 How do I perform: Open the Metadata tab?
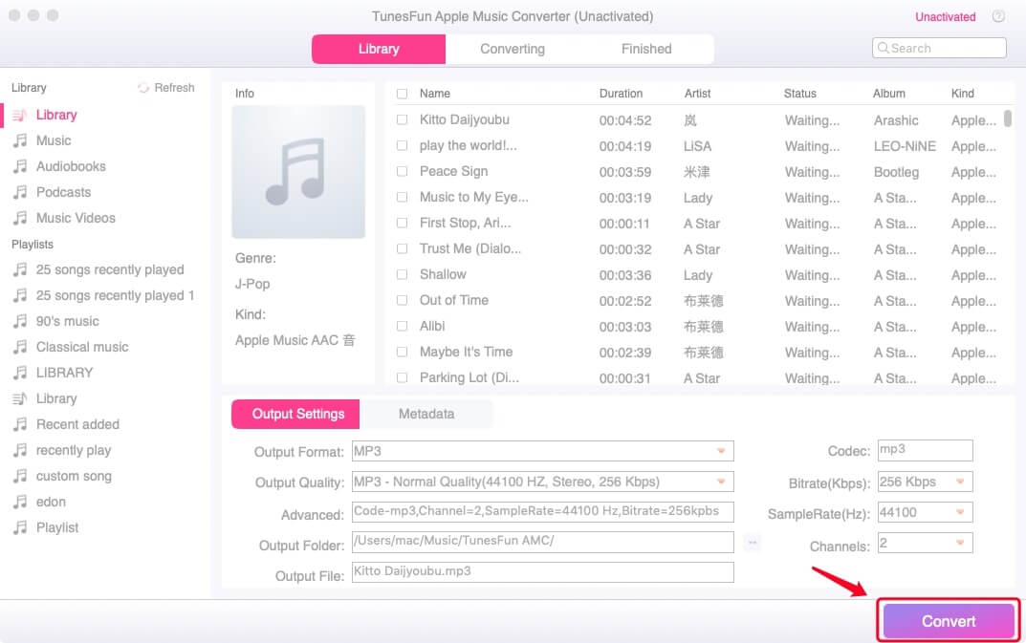coord(426,414)
